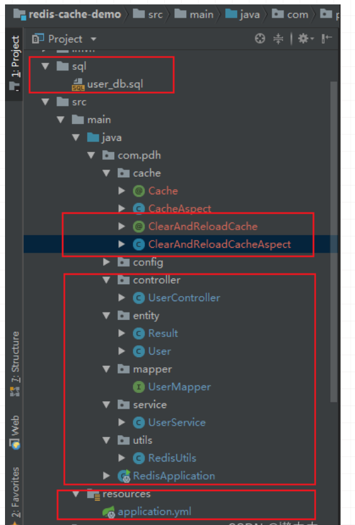Image resolution: width=355 pixels, height=525 pixels.
Task: Collapse the controller package
Action: tap(107, 280)
